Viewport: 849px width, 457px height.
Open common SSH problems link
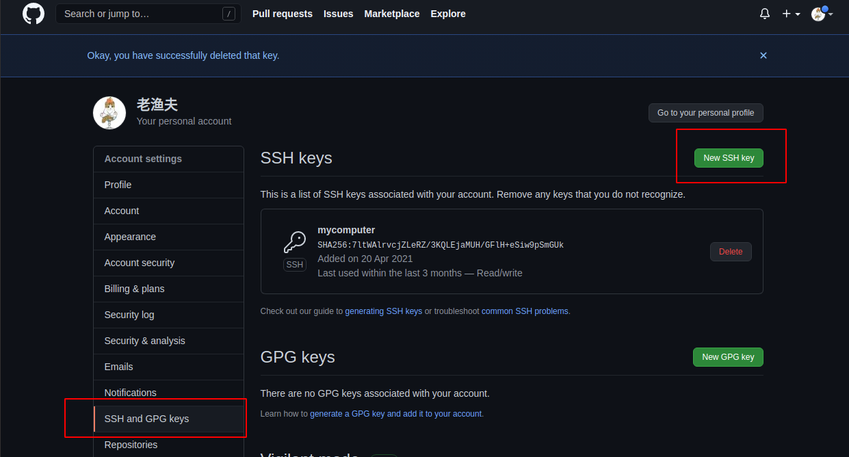pos(525,311)
